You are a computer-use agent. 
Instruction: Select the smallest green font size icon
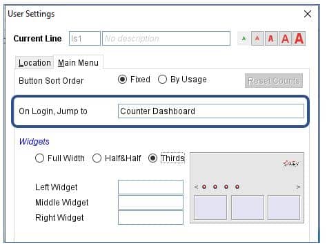coord(244,39)
